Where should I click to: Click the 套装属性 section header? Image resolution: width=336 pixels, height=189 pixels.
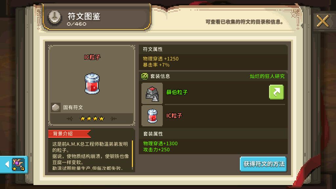pyautogui.click(x=153, y=134)
